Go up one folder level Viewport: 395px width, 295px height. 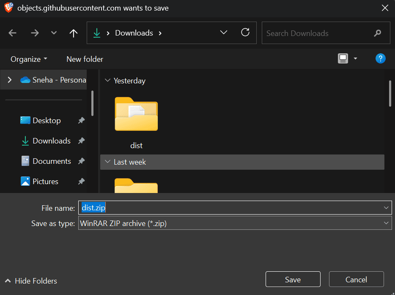point(73,33)
